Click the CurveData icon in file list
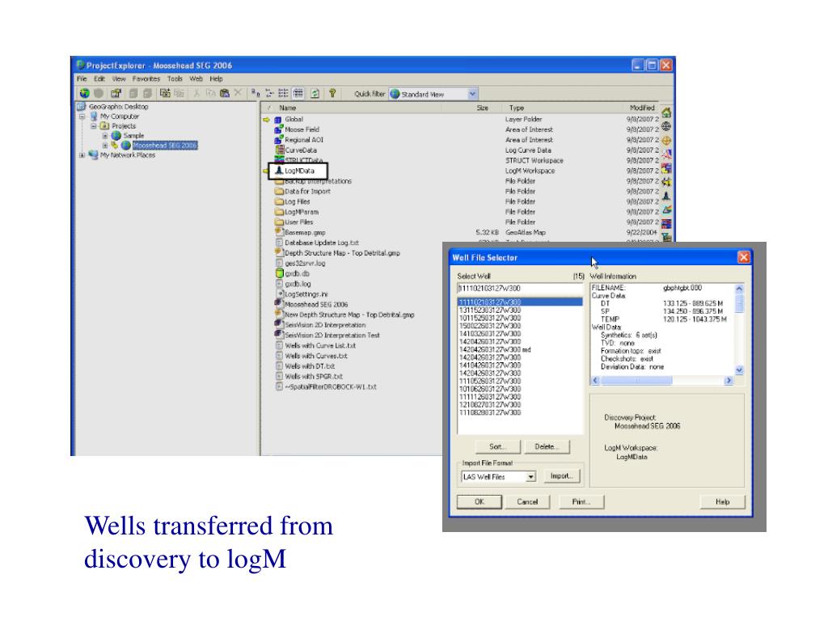 [279, 150]
